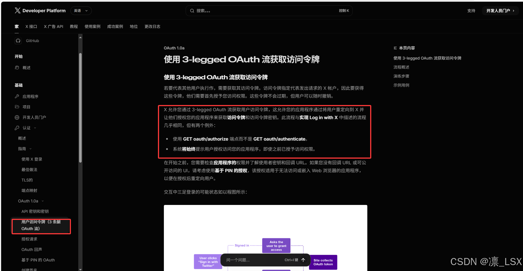523x271 pixels.
Task: Open the X 广告 API tab
Action: tap(53, 27)
